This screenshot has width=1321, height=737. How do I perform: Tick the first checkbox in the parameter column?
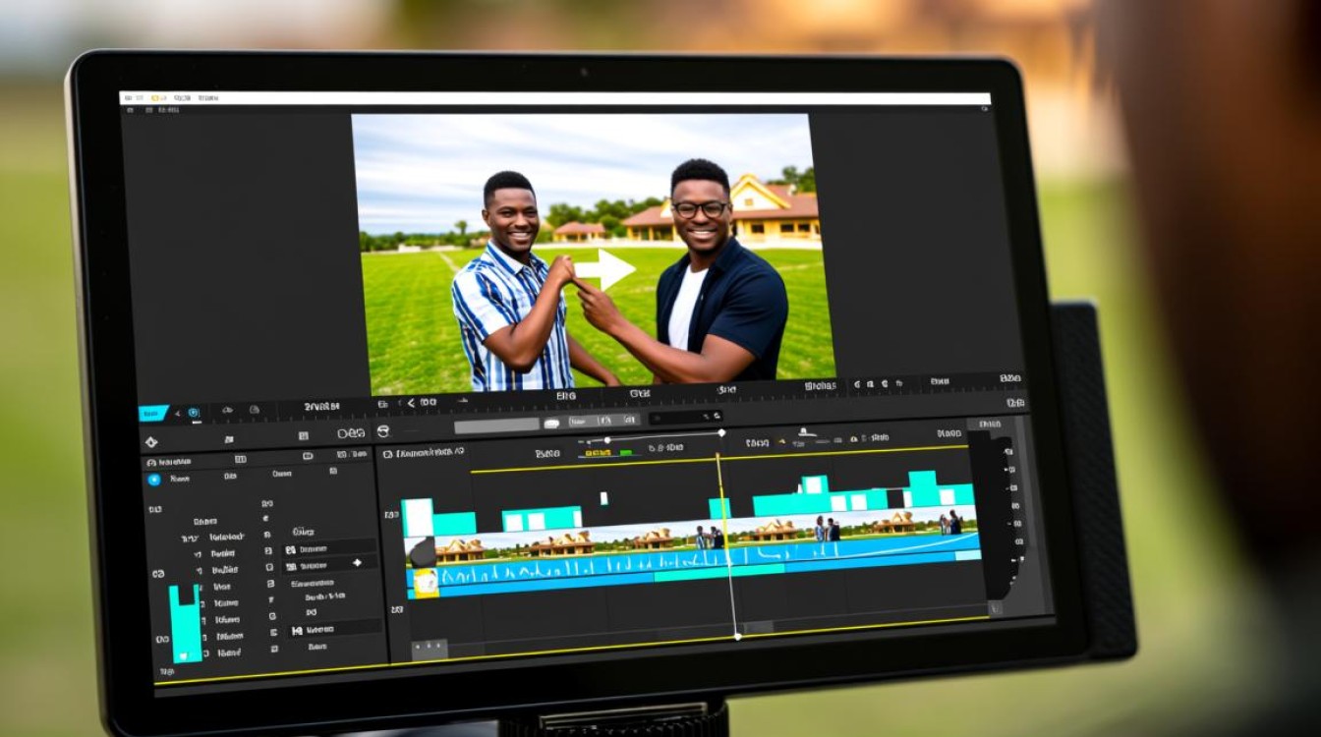[x=266, y=503]
